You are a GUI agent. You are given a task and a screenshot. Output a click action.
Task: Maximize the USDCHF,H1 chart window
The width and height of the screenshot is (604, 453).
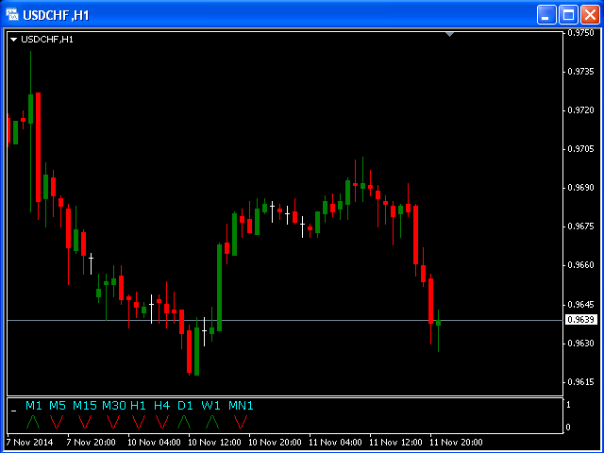coord(568,14)
